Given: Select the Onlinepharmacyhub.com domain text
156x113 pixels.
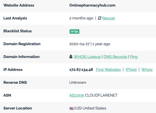Looking at the screenshot, I should point(92,5).
